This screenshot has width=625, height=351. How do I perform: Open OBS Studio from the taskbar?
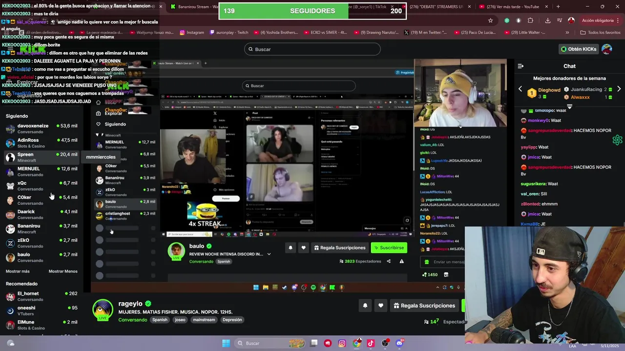(x=385, y=343)
